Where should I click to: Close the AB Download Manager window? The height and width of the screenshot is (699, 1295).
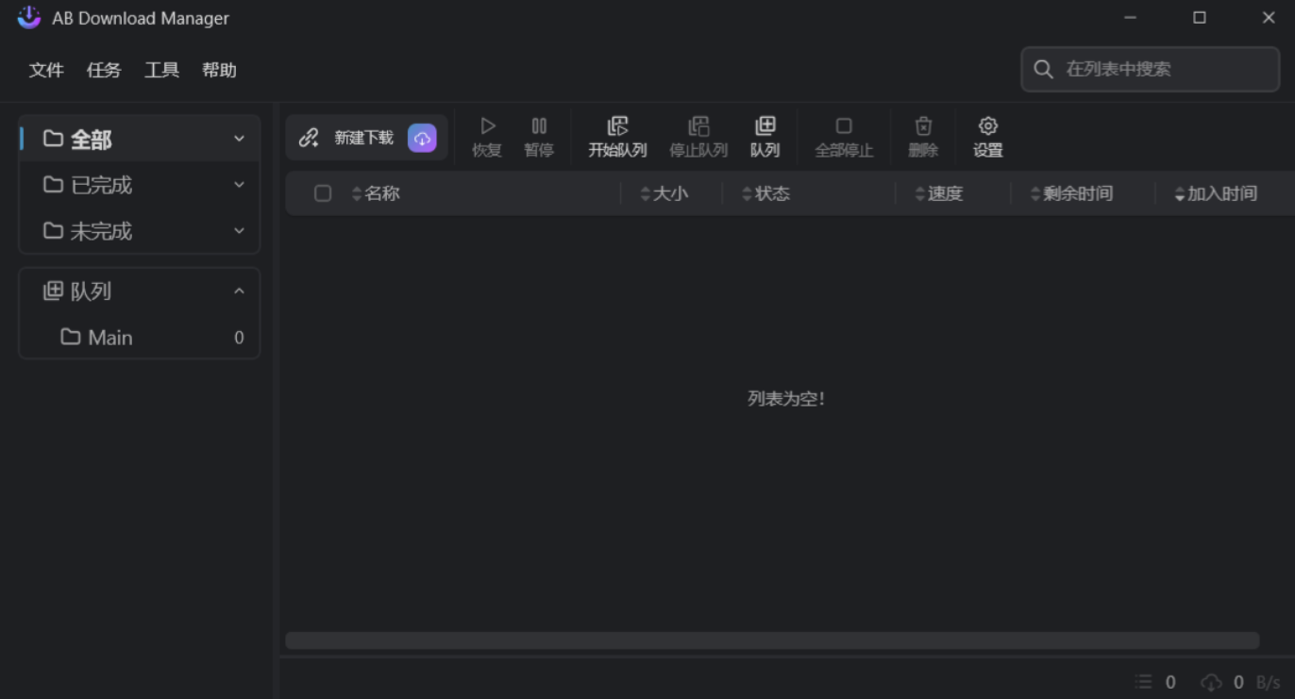(1269, 18)
